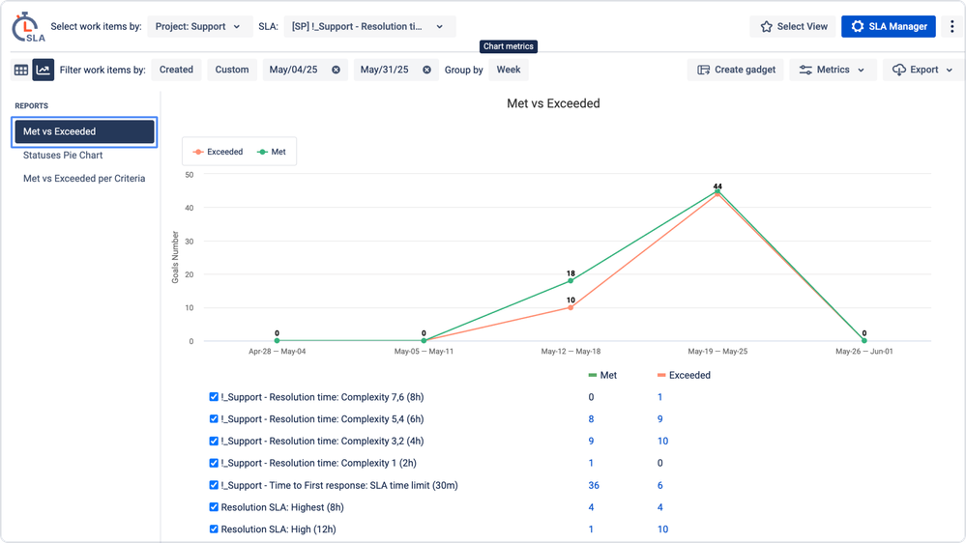Select the line chart view icon
966x543 pixels.
[x=44, y=70]
